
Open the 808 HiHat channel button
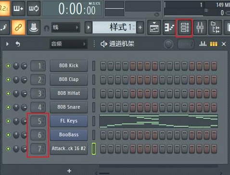coord(69,93)
